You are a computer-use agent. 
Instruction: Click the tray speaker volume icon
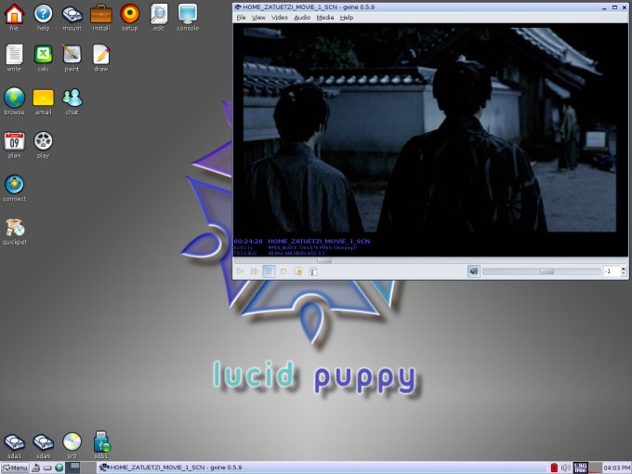(566, 467)
